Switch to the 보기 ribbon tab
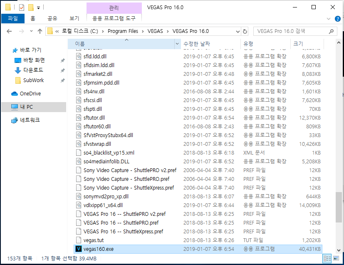The width and height of the screenshot is (344, 265). 74,18
